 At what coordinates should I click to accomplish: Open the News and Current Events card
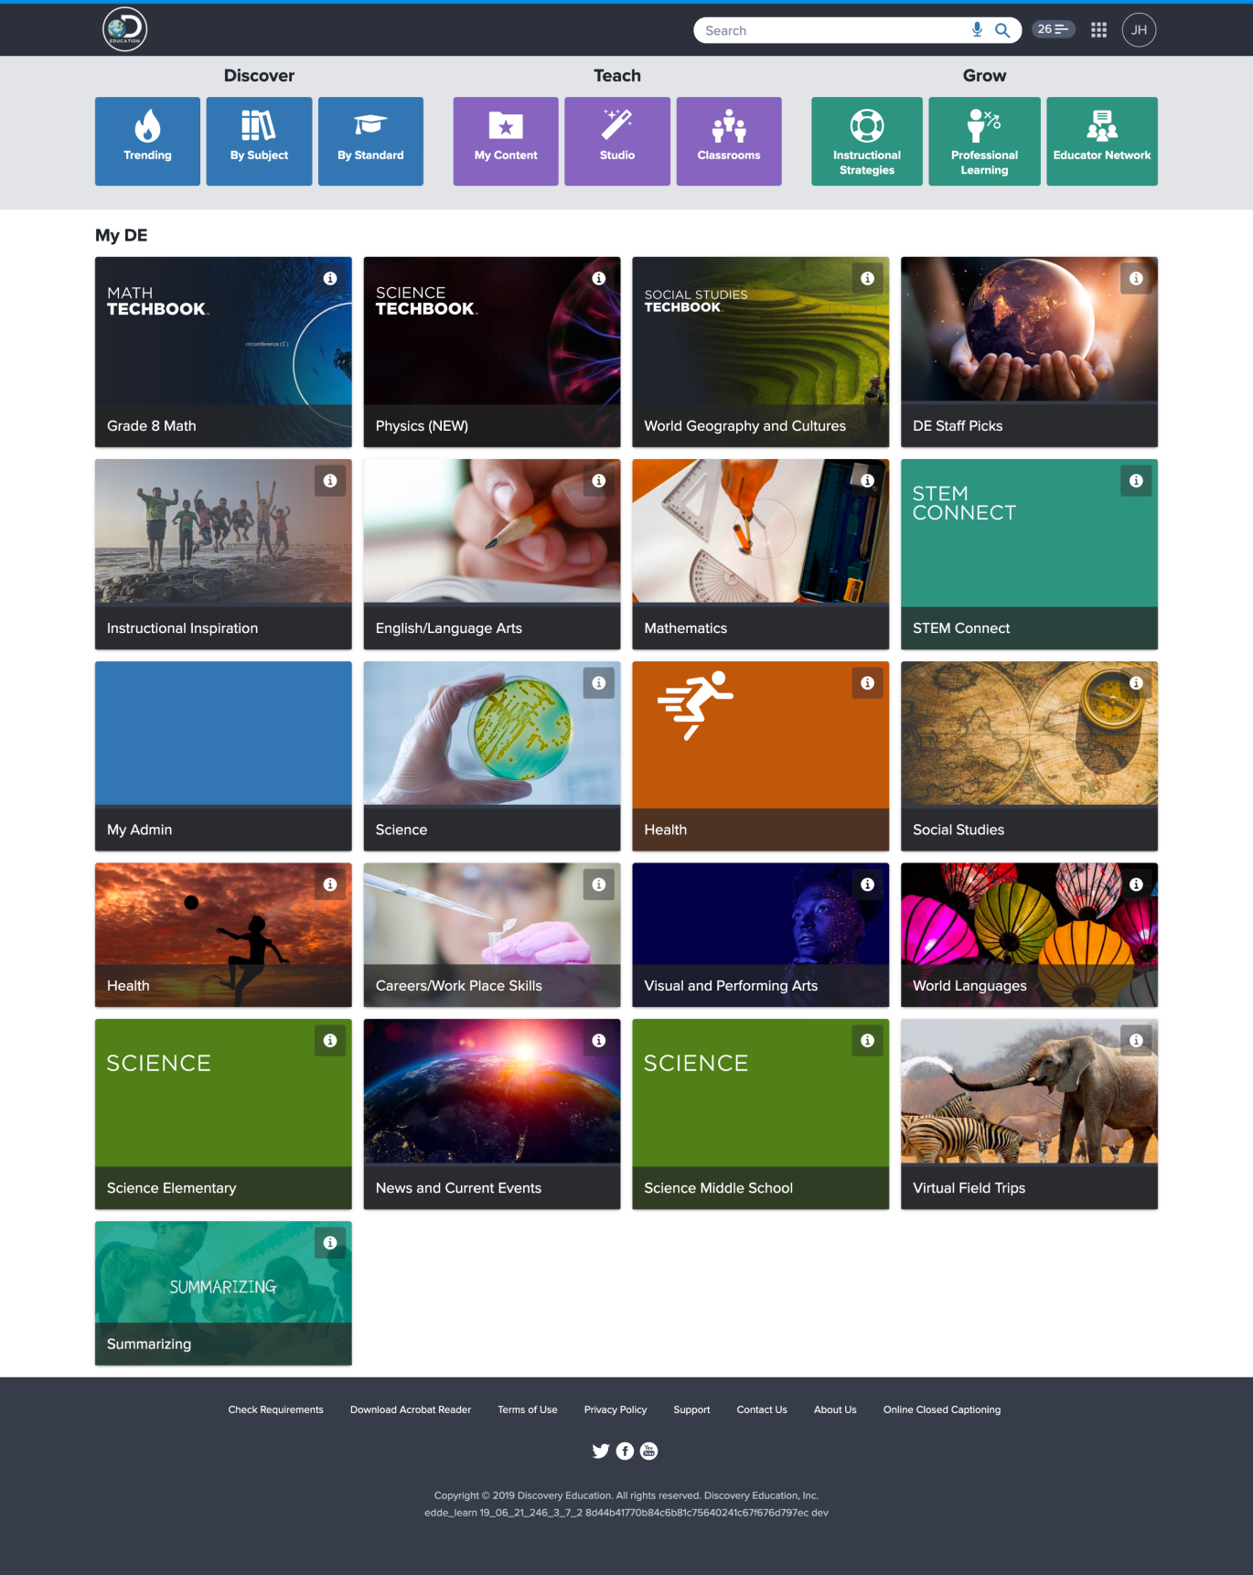[x=492, y=1114]
